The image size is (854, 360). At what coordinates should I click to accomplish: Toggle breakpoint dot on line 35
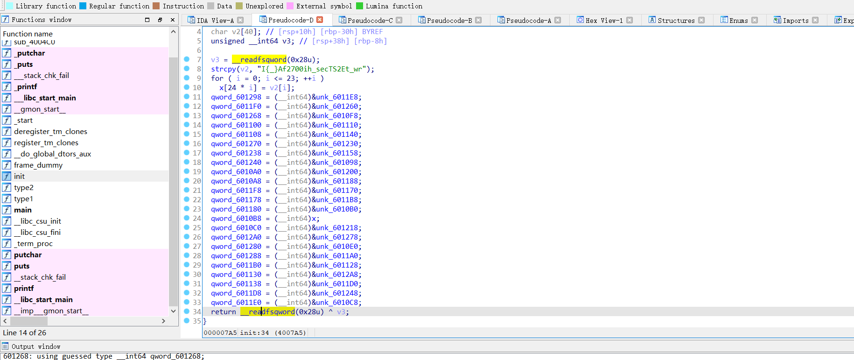[x=187, y=321]
